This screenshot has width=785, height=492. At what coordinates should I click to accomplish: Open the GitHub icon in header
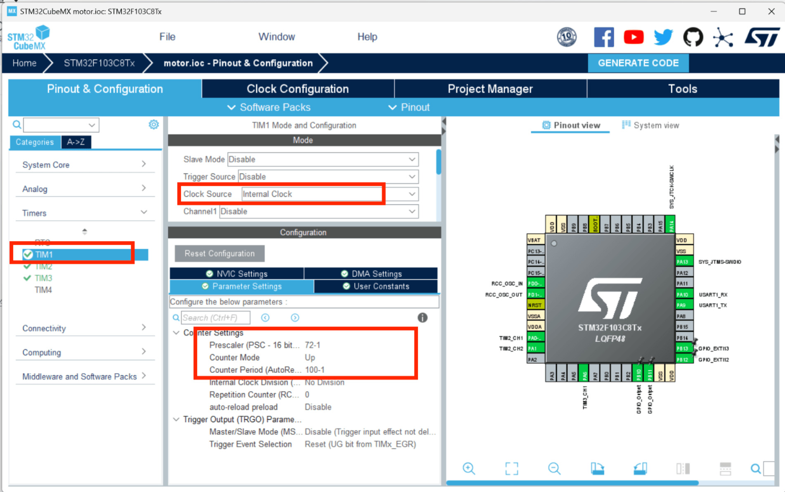(x=693, y=37)
